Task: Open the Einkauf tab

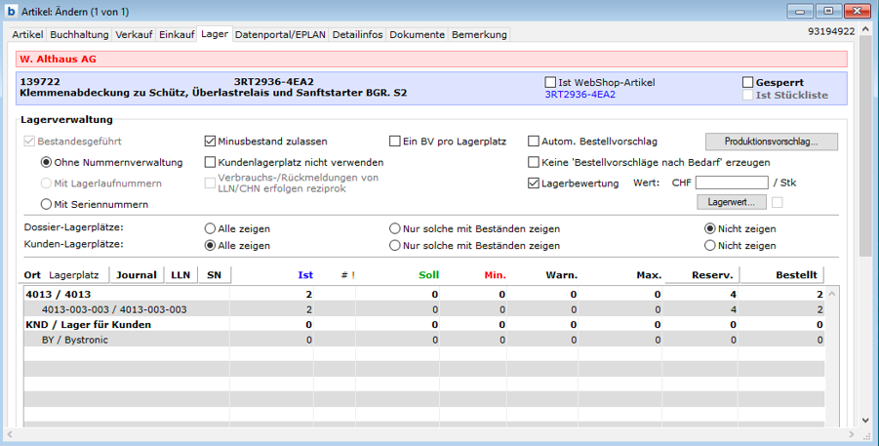Action: (x=177, y=34)
